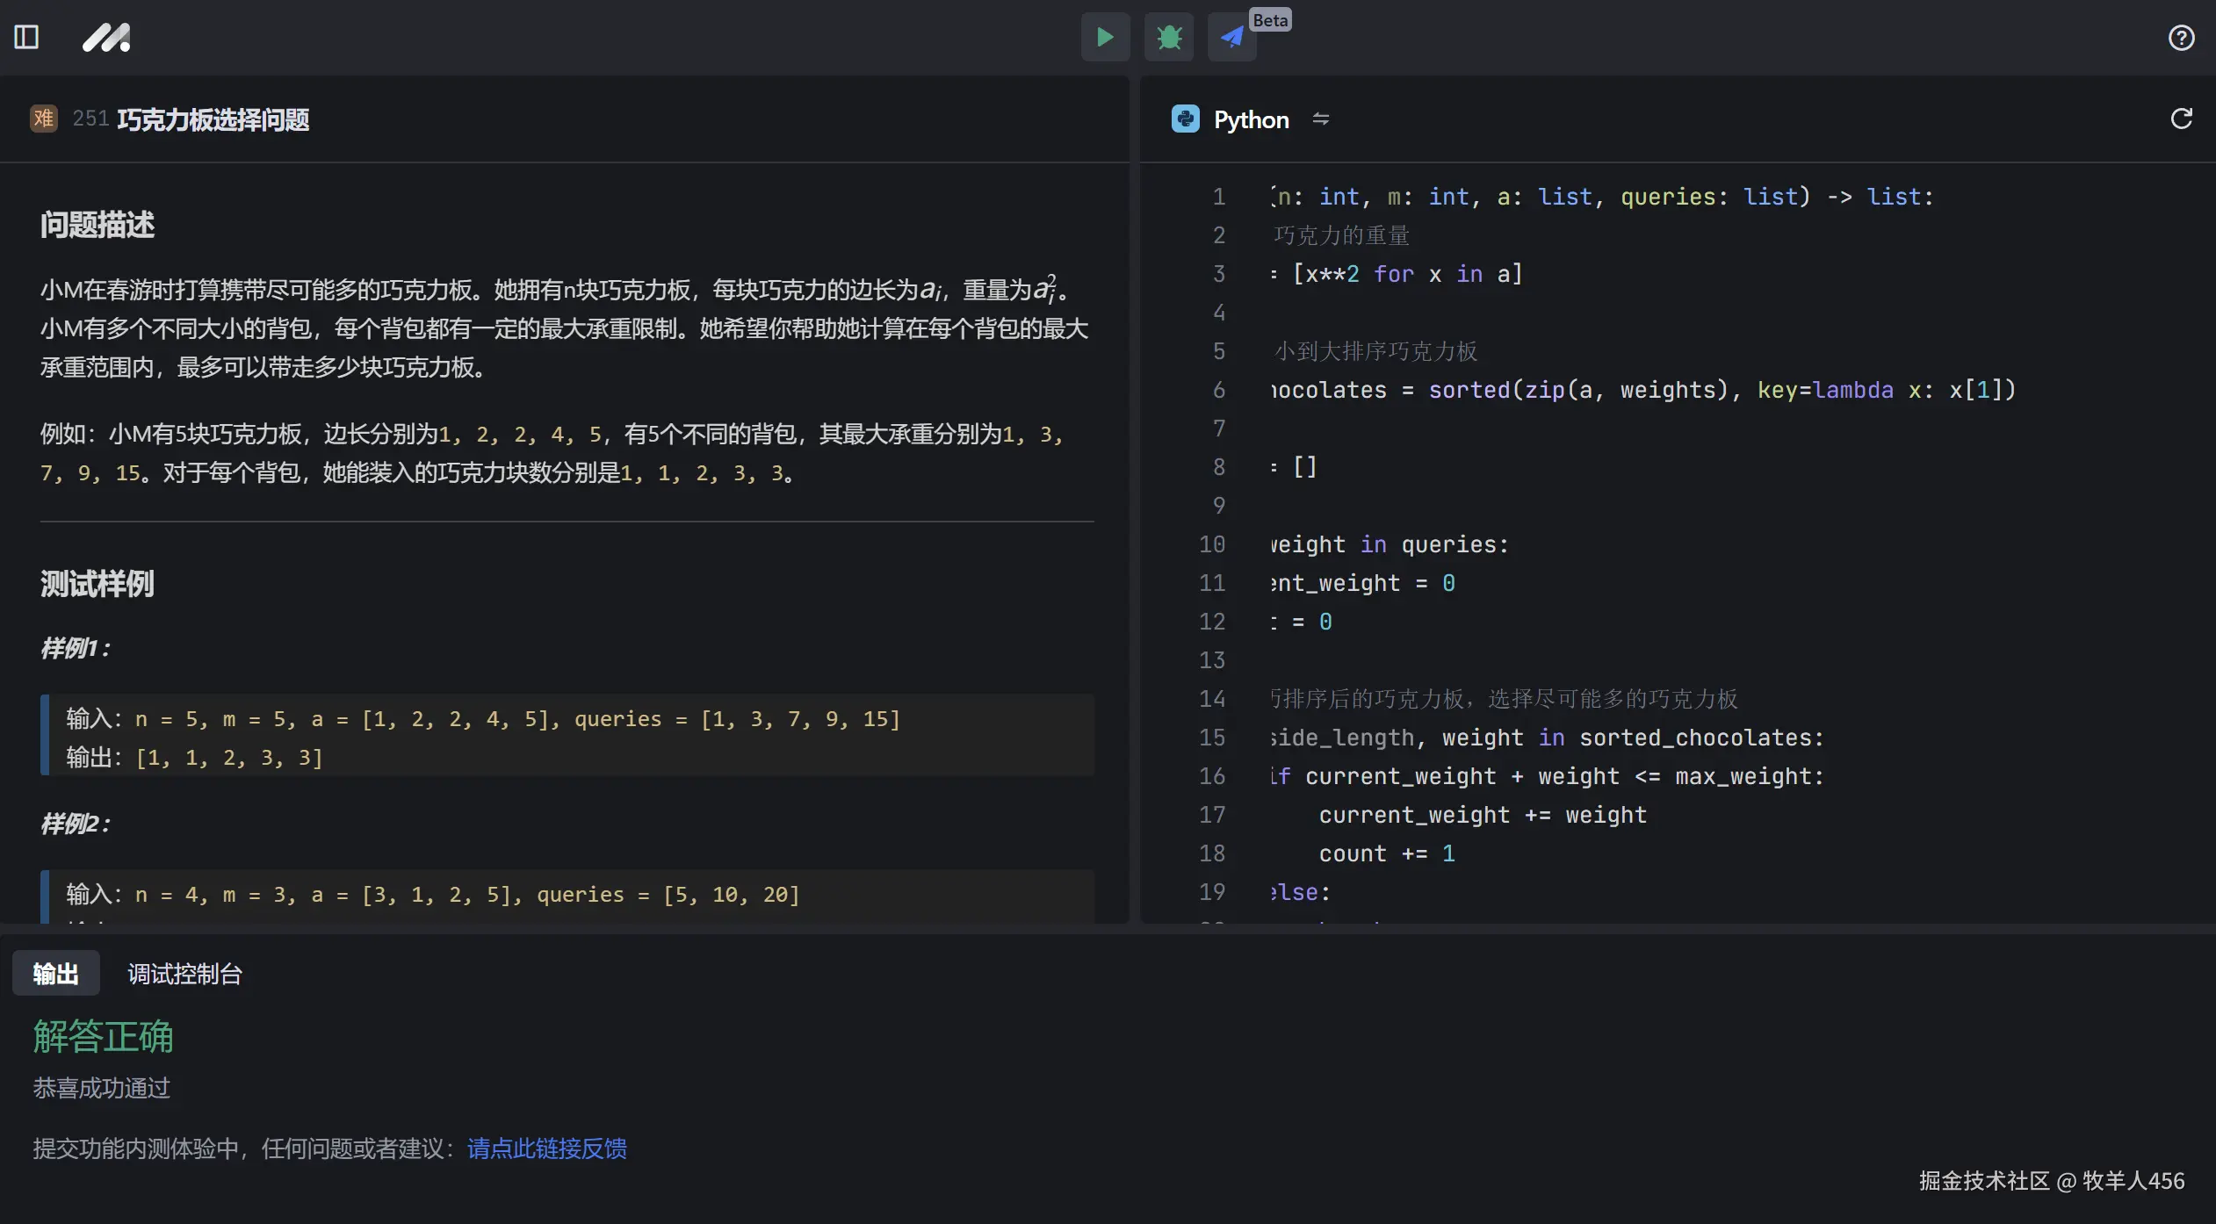Select the 输出 tab
2216x1224 pixels.
[55, 973]
